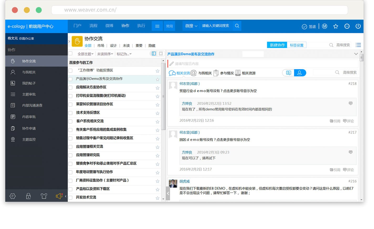
Task: Click the list view icon at top right
Action: pyautogui.click(x=358, y=45)
